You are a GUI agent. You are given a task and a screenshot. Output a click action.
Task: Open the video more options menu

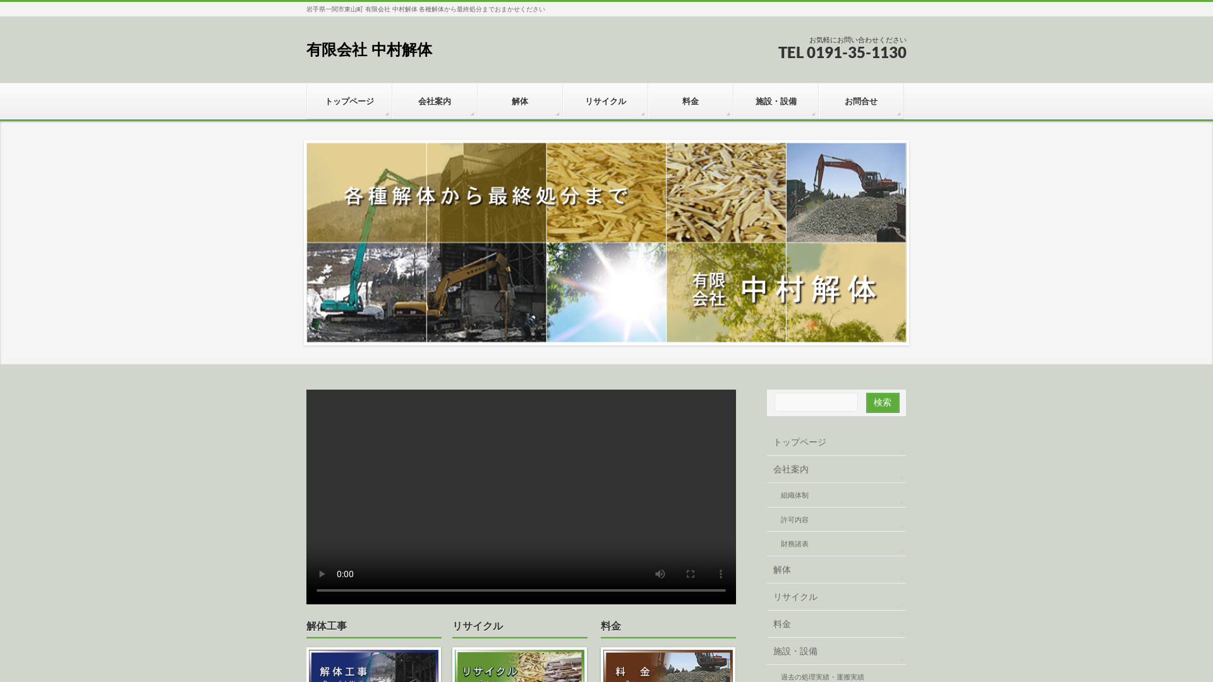click(720, 574)
